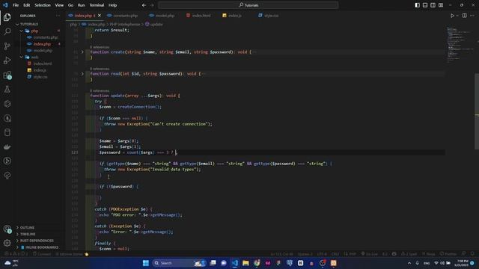
Task: Open the Extensions view
Action: coord(7,75)
